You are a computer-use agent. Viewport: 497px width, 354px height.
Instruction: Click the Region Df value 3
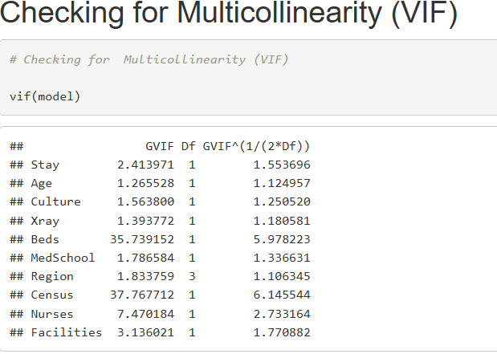(192, 276)
